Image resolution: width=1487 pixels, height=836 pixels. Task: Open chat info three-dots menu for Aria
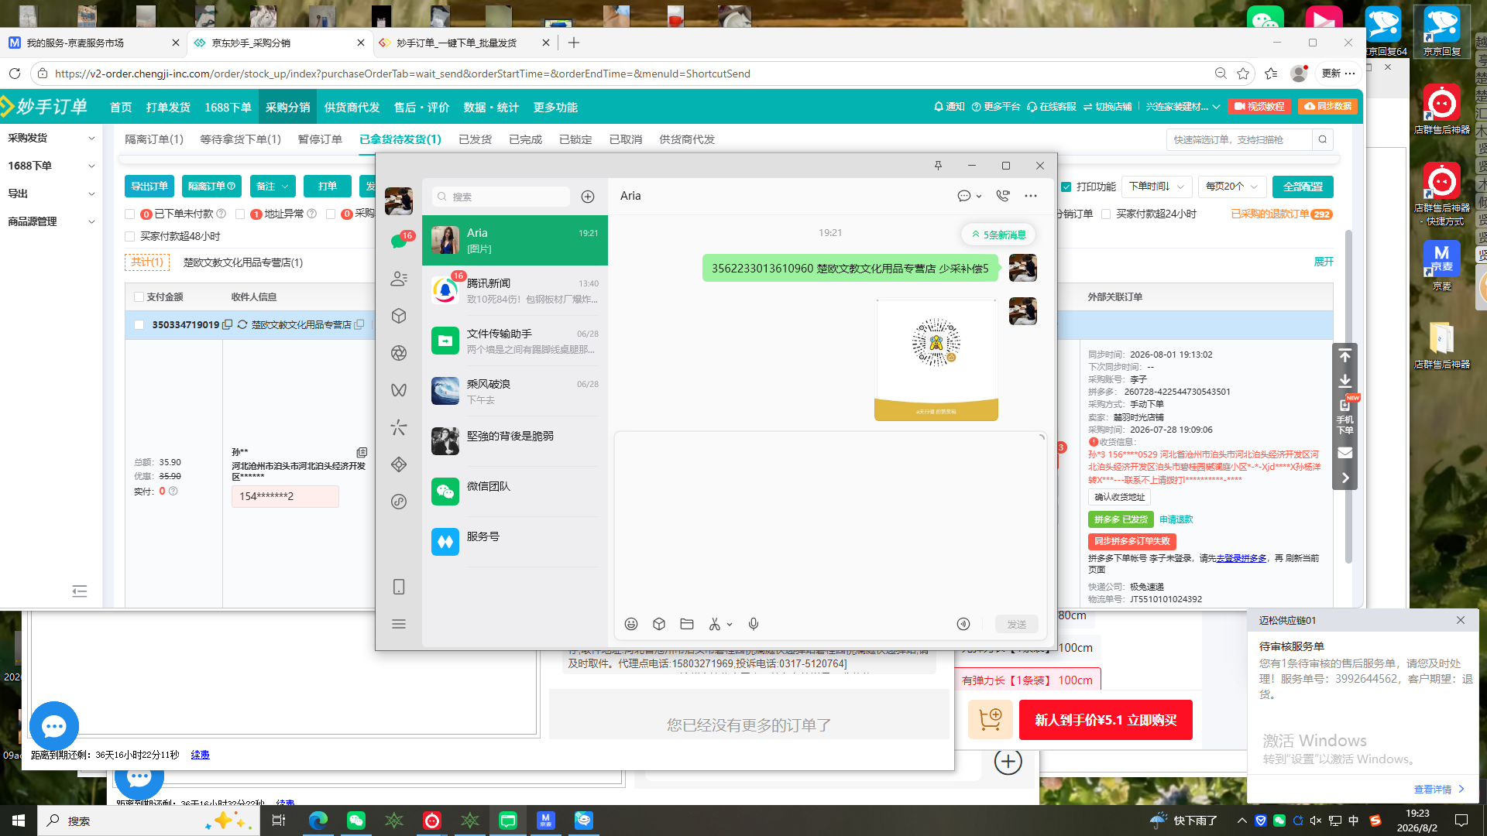(1031, 196)
